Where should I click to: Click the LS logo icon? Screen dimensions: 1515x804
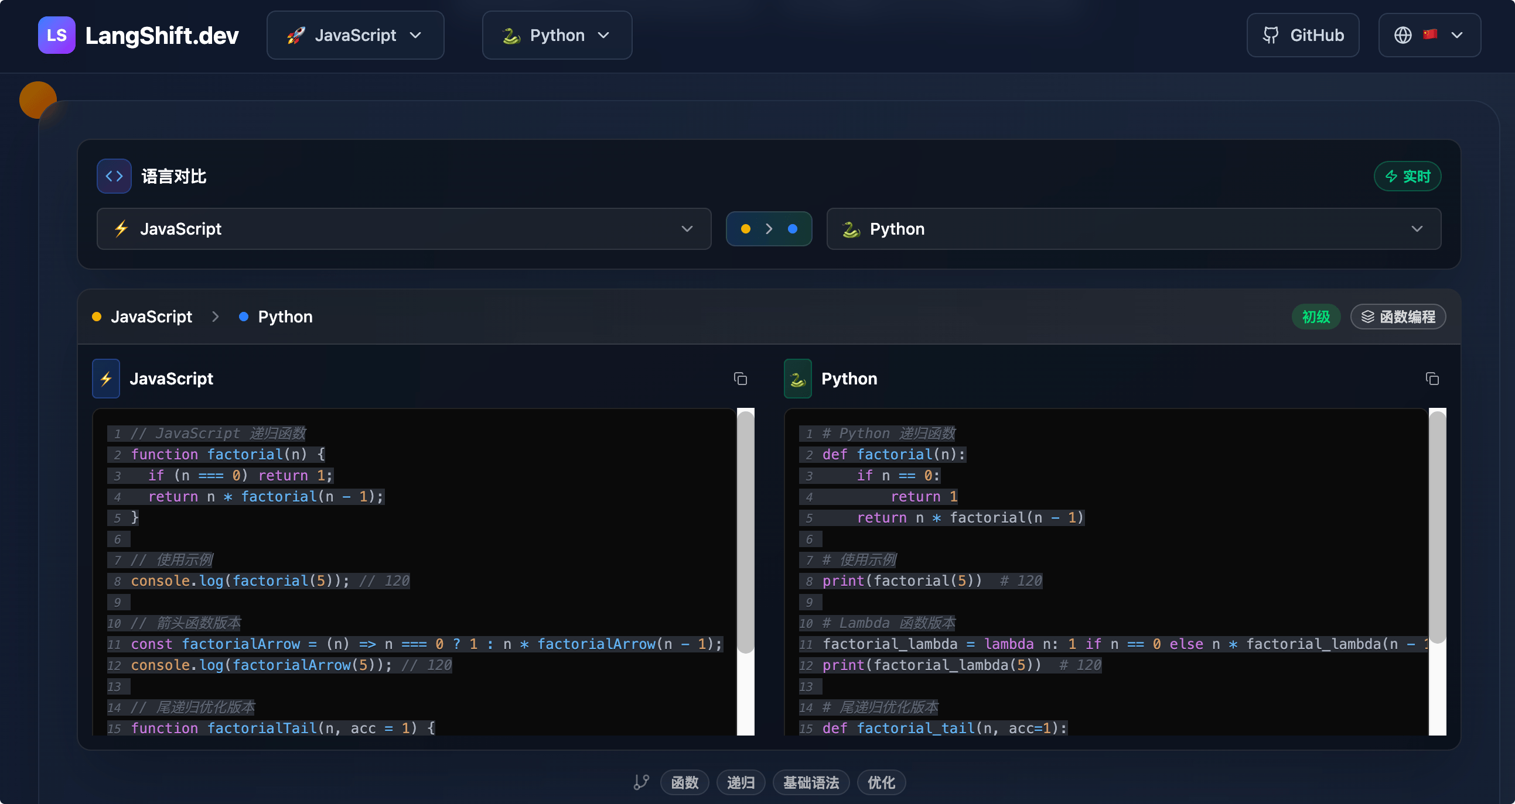point(56,35)
